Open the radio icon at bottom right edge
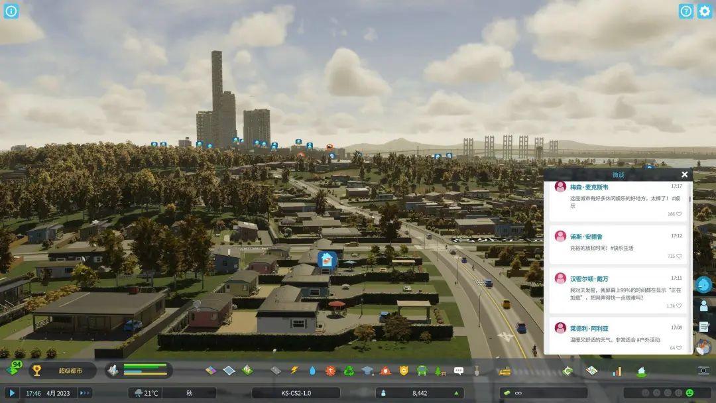The image size is (716, 403). (703, 347)
